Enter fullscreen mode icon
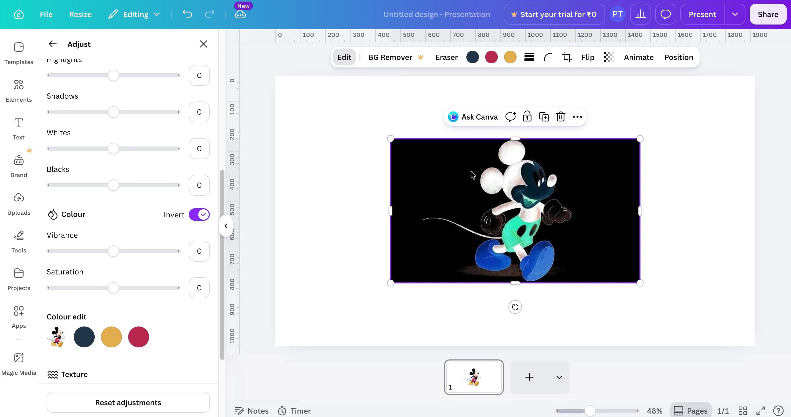This screenshot has height=417, width=791. [760, 410]
